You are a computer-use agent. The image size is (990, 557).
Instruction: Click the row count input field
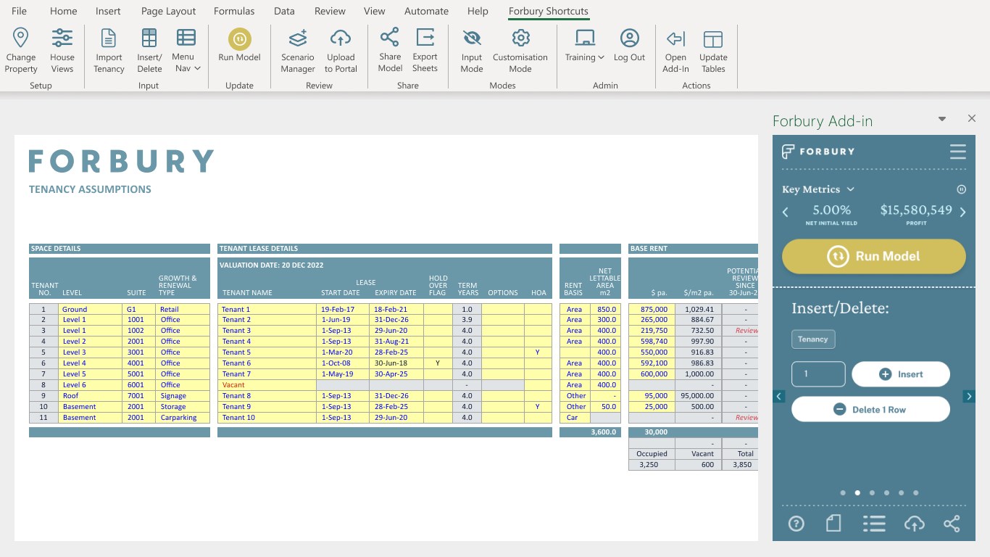click(818, 374)
